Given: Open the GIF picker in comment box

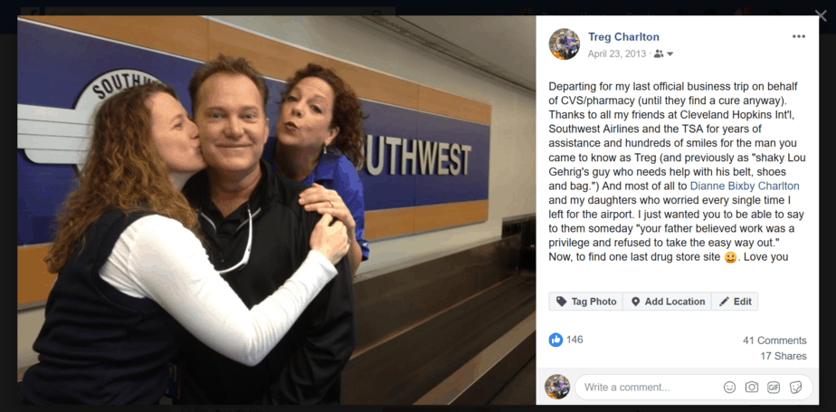Looking at the screenshot, I should click(774, 387).
